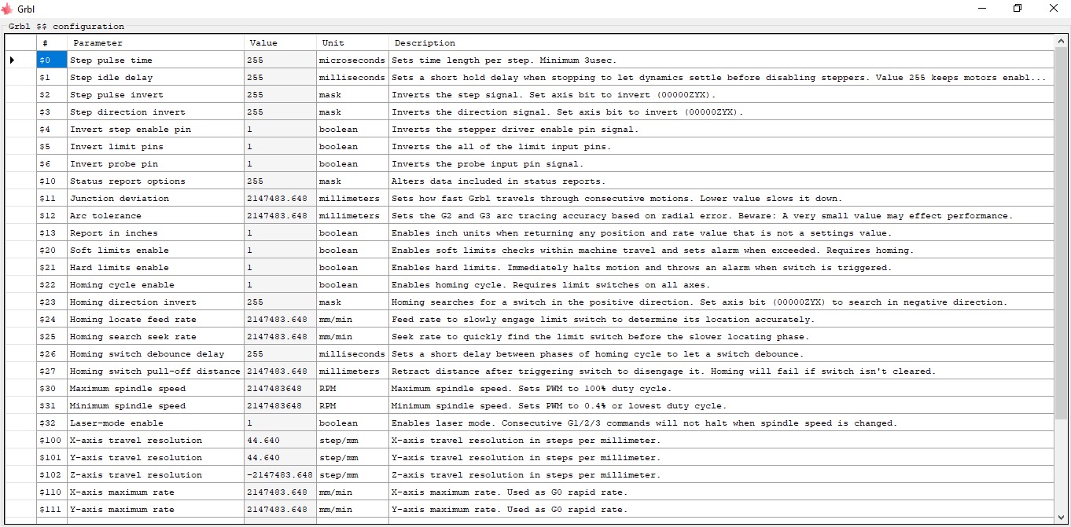
Task: Click the scroll up arrow of the grid
Action: pyautogui.click(x=1061, y=41)
